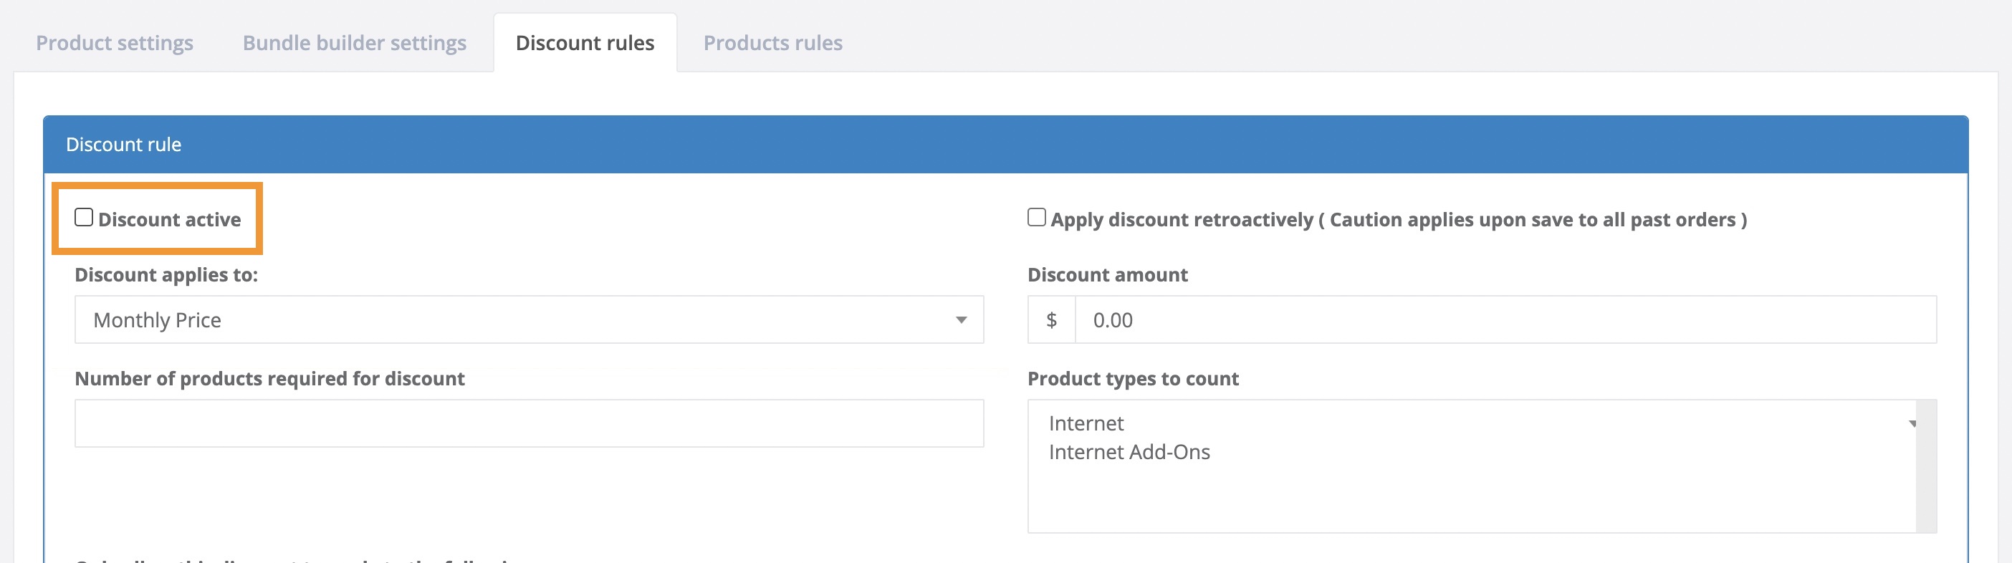
Task: Click the caret arrow on Discount applies to
Action: (962, 320)
